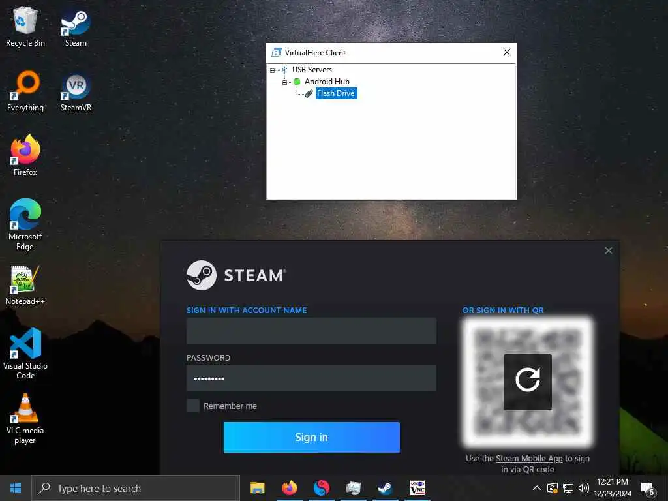This screenshot has height=501, width=668.
Task: Close the Steam sign-in dialog
Action: point(609,250)
